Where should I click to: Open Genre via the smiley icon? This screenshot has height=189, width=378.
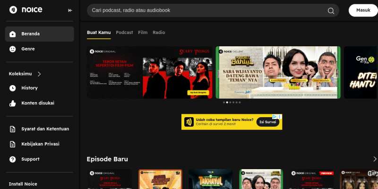tap(13, 49)
